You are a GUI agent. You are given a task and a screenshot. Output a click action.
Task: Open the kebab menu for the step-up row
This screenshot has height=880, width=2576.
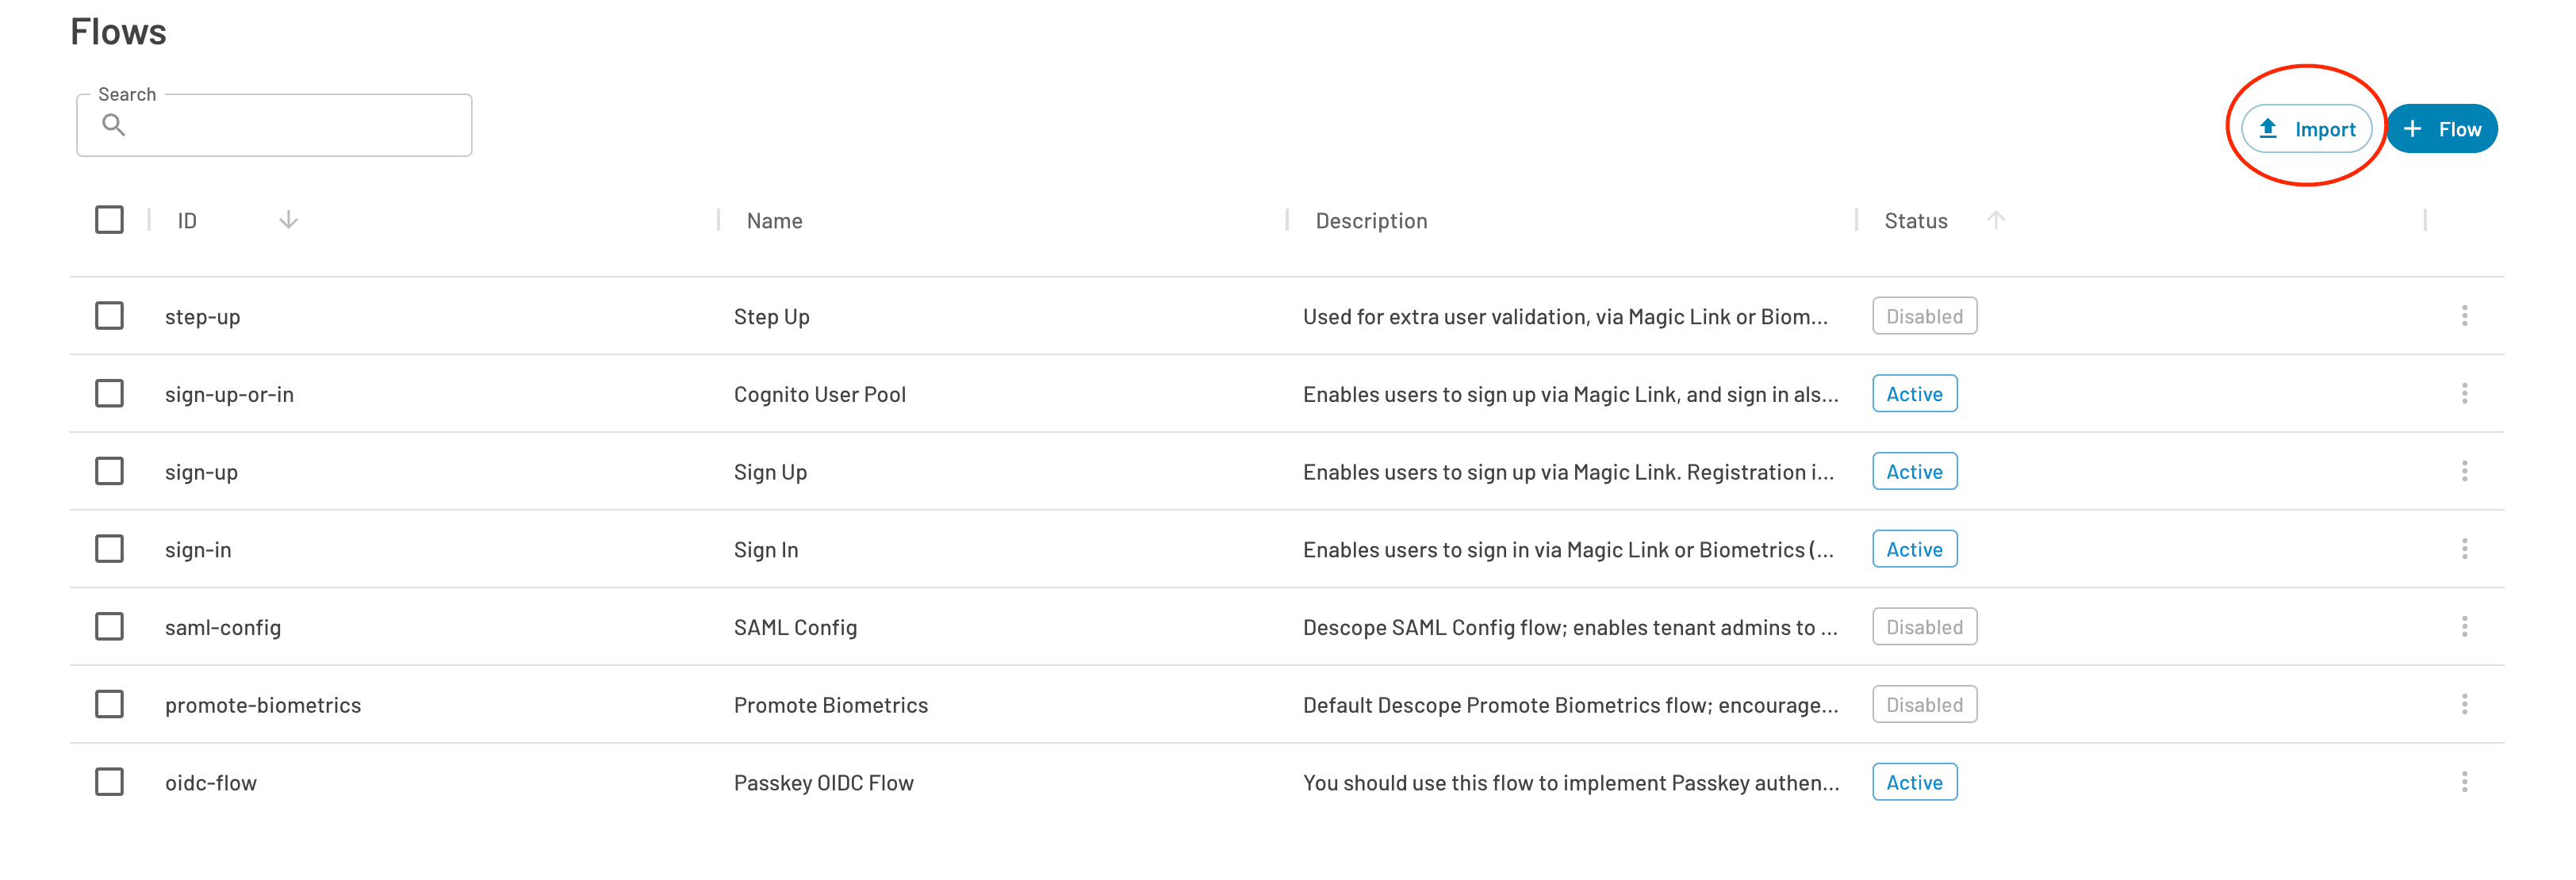(x=2466, y=316)
